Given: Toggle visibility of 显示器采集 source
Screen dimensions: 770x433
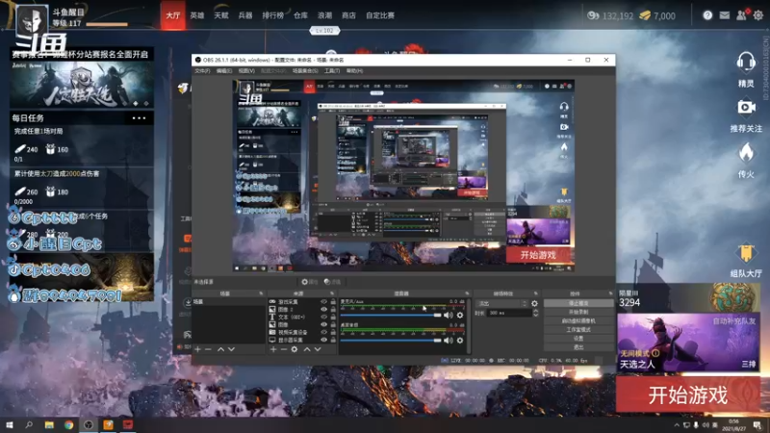Looking at the screenshot, I should 323,340.
